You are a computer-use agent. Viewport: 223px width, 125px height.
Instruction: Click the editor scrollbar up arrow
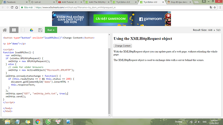(109, 35)
